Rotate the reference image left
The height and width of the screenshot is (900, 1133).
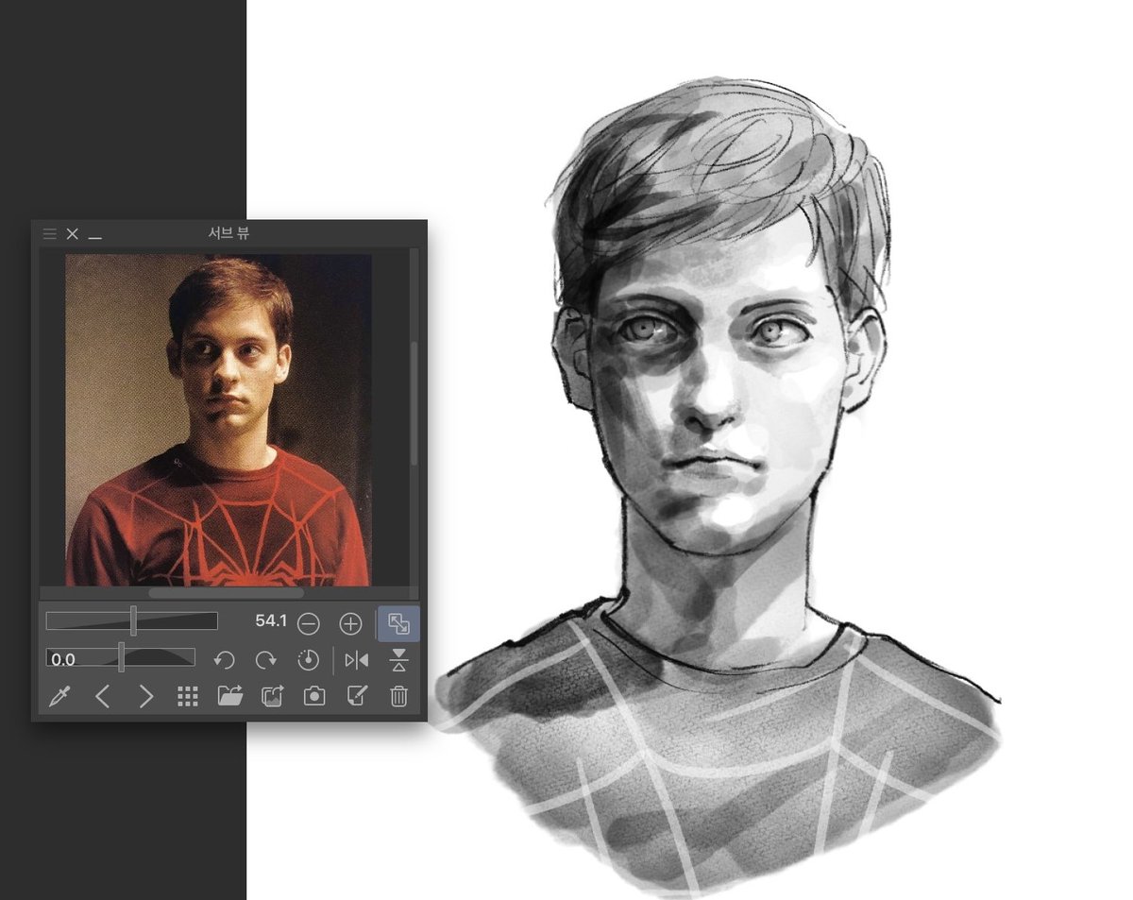click(x=224, y=660)
